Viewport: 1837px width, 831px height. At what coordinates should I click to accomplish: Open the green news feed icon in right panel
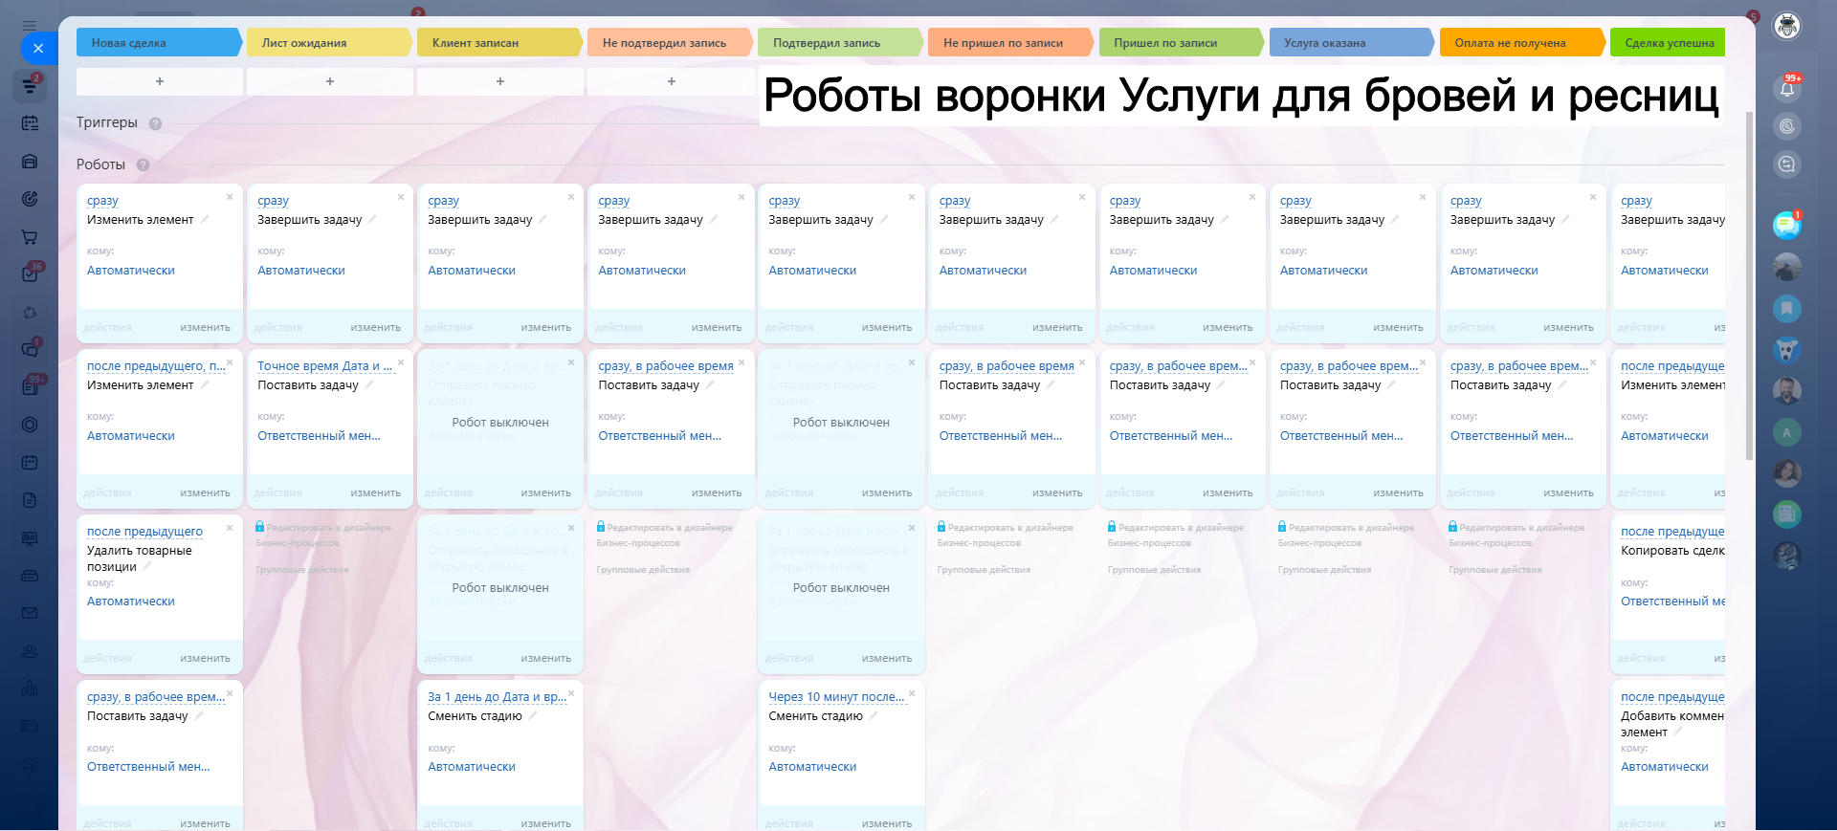coord(1786,514)
